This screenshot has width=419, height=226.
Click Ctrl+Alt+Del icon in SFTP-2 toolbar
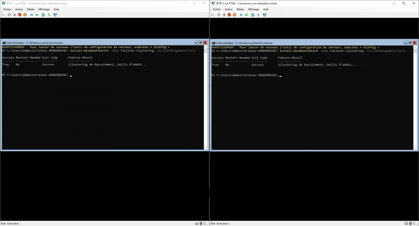[213, 15]
